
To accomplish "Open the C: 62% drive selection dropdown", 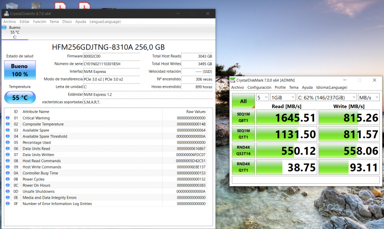I will pos(326,97).
